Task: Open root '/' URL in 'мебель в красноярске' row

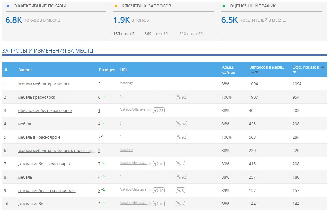Action: [120, 136]
